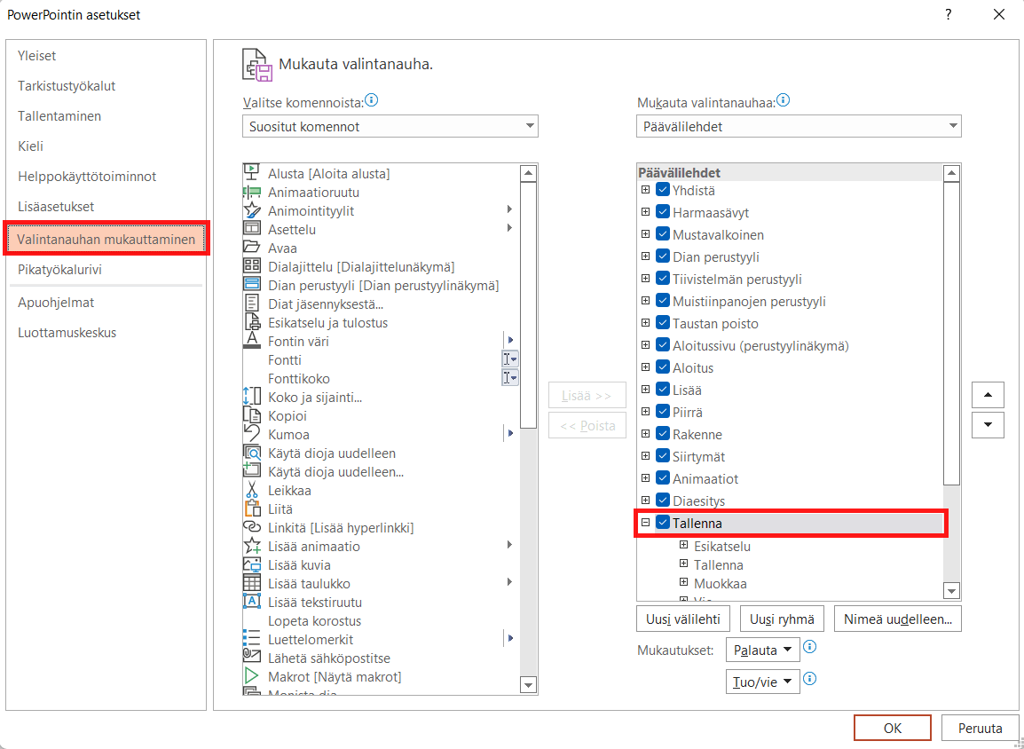This screenshot has width=1024, height=749.
Task: Click the Uusi välilehti button
Action: click(x=683, y=619)
